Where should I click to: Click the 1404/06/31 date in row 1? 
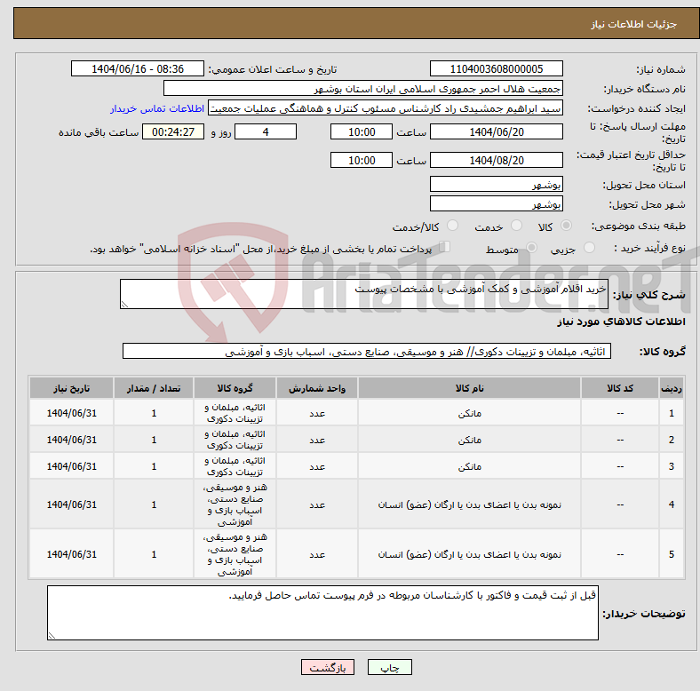[x=71, y=413]
